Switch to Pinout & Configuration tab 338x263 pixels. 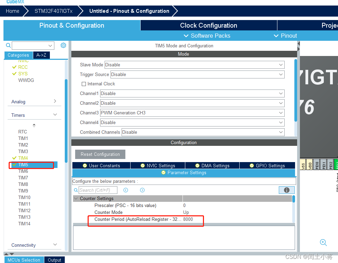coord(72,25)
